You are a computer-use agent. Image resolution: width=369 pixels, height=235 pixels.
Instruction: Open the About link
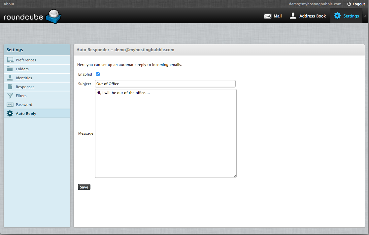(x=9, y=4)
